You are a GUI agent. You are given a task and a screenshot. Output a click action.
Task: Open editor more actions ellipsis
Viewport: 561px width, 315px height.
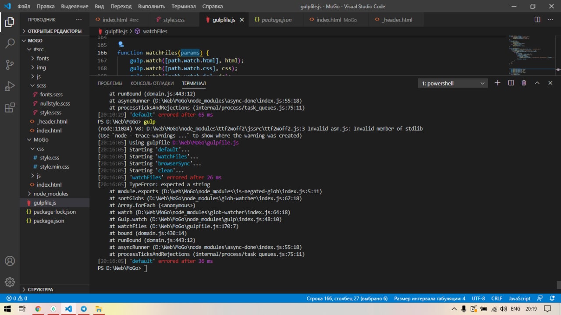[x=551, y=20]
